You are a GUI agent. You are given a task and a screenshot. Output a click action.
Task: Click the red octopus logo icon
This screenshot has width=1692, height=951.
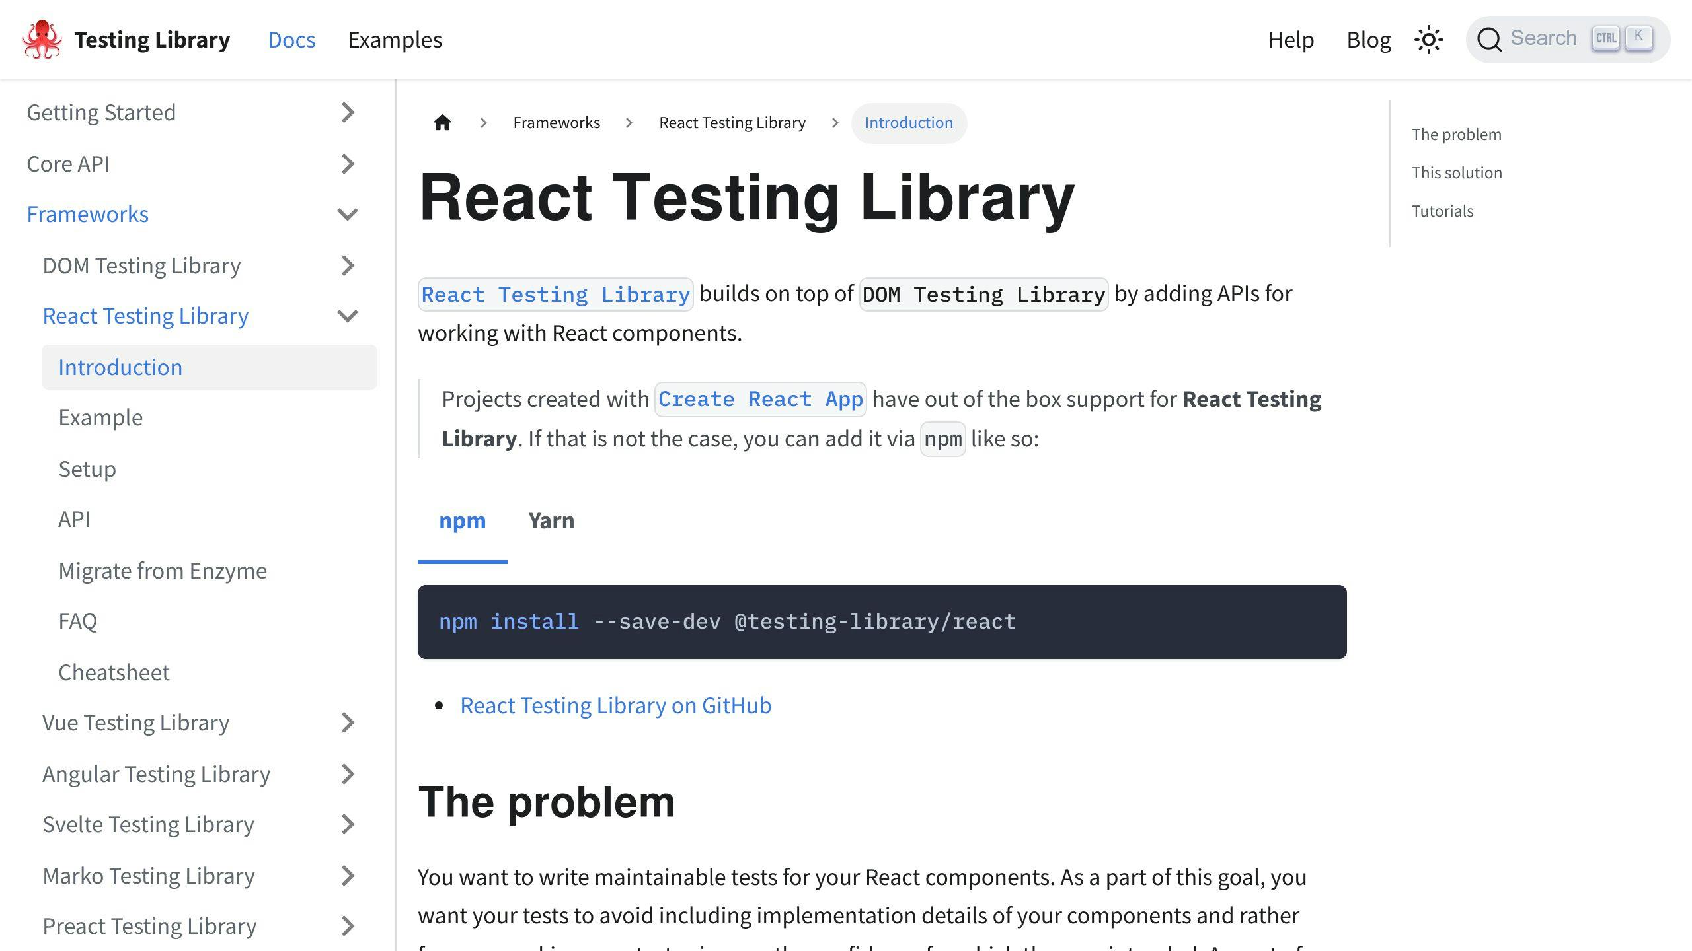(42, 40)
